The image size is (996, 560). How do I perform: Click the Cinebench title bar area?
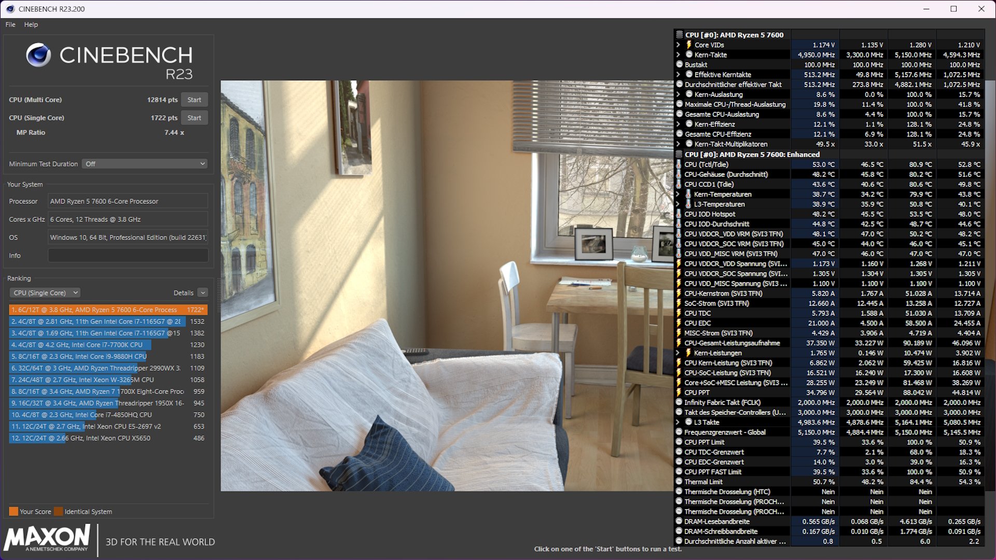(x=498, y=8)
